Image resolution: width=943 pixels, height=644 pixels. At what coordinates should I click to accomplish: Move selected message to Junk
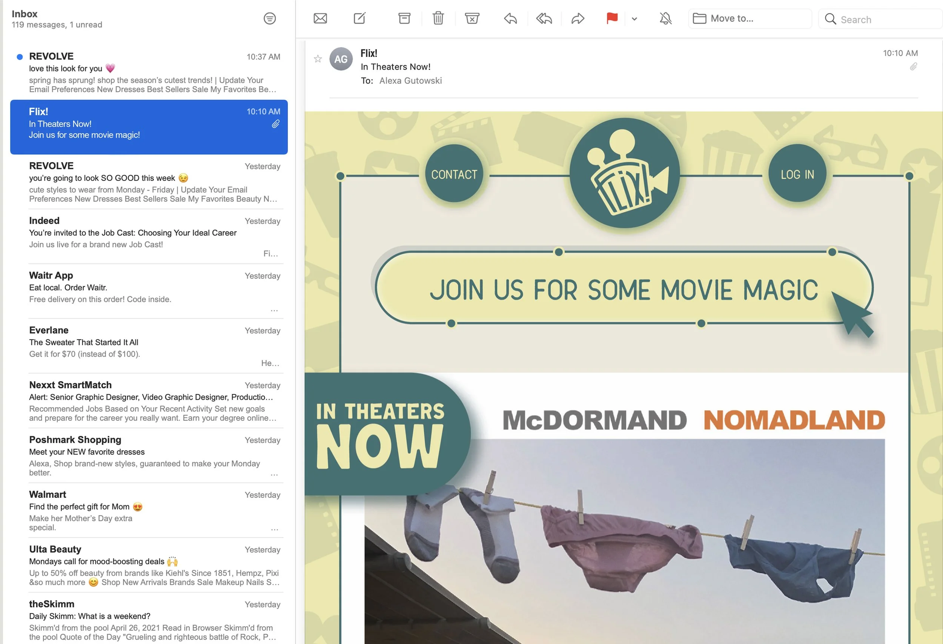472,18
